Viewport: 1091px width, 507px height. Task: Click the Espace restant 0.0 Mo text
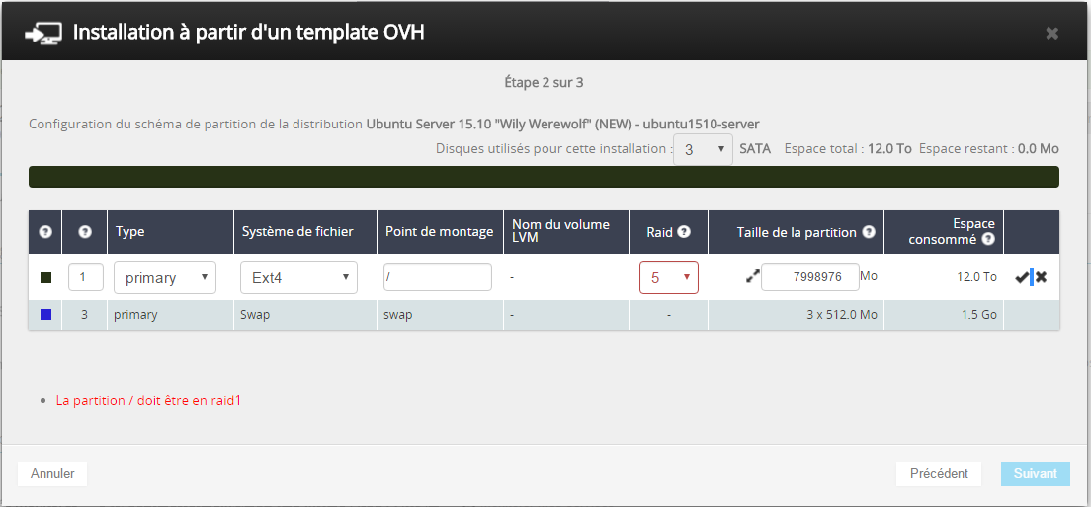point(988,149)
